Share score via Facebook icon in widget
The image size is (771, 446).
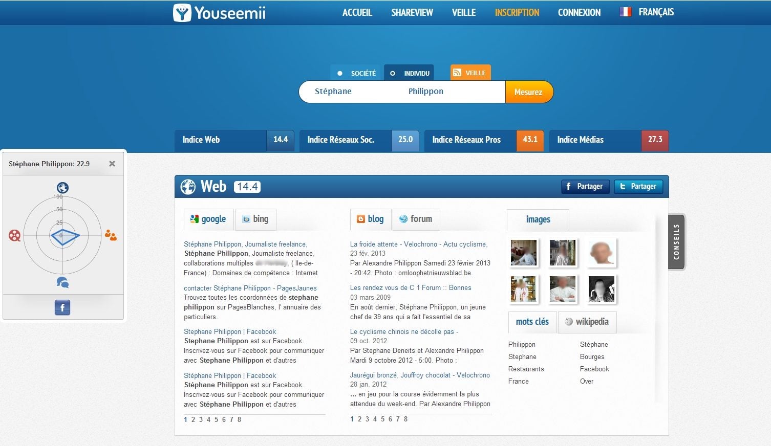pyautogui.click(x=62, y=307)
